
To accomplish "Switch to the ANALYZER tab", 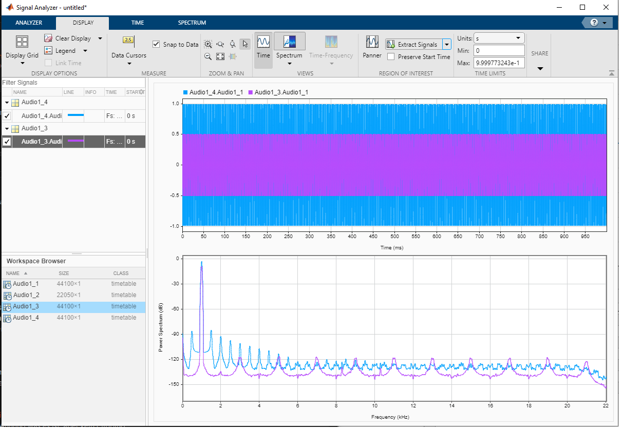I will click(x=29, y=23).
